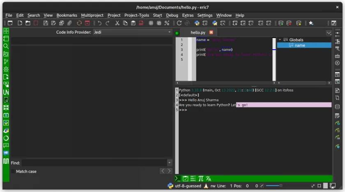The height and width of the screenshot is (192, 345).
Task: Click the find next arrow button
Action: click(169, 171)
